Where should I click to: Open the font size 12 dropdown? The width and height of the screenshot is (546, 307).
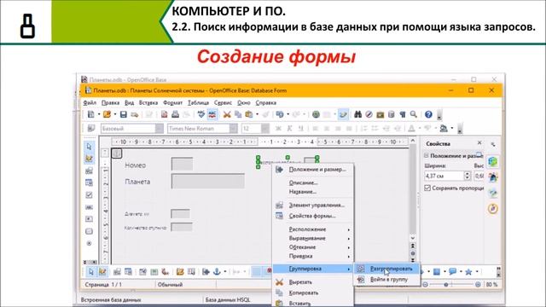tap(265, 129)
